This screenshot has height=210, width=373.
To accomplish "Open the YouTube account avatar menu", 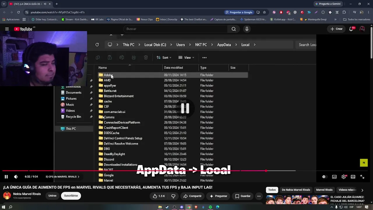I will (x=362, y=29).
